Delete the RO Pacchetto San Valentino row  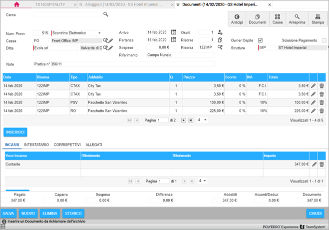tap(322, 110)
